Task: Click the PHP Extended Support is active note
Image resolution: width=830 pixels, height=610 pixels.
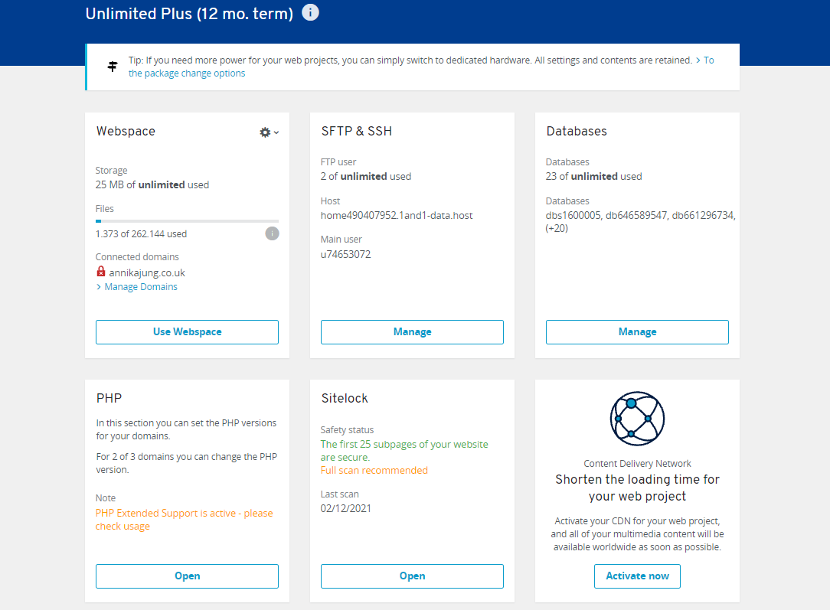Action: pyautogui.click(x=185, y=520)
